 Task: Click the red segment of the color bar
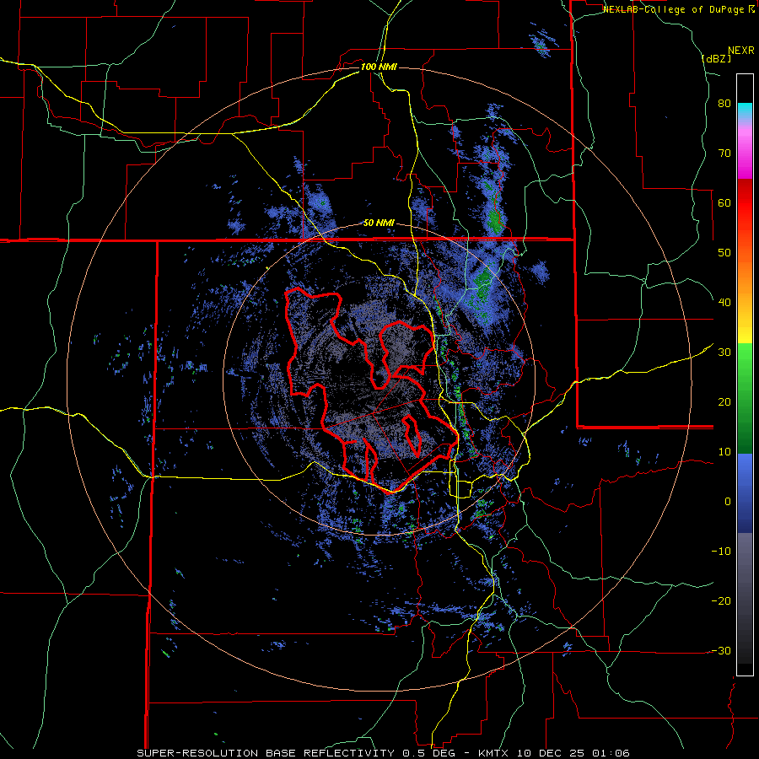pos(745,202)
